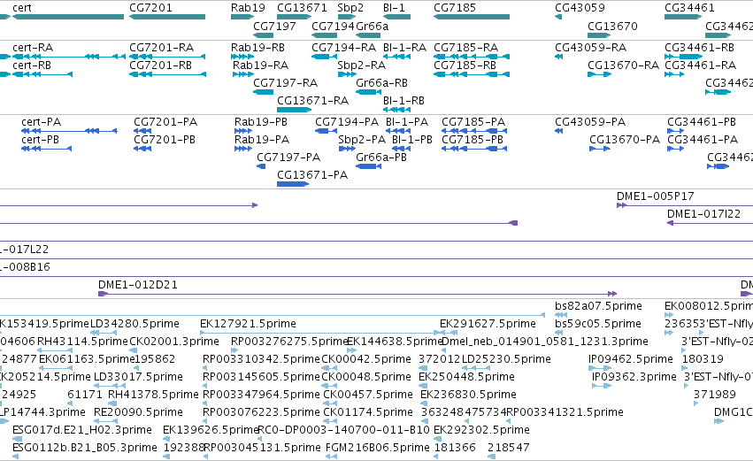This screenshot has width=753, height=461.
Task: Open EST IP09462.5prime label
Action: pyautogui.click(x=631, y=359)
